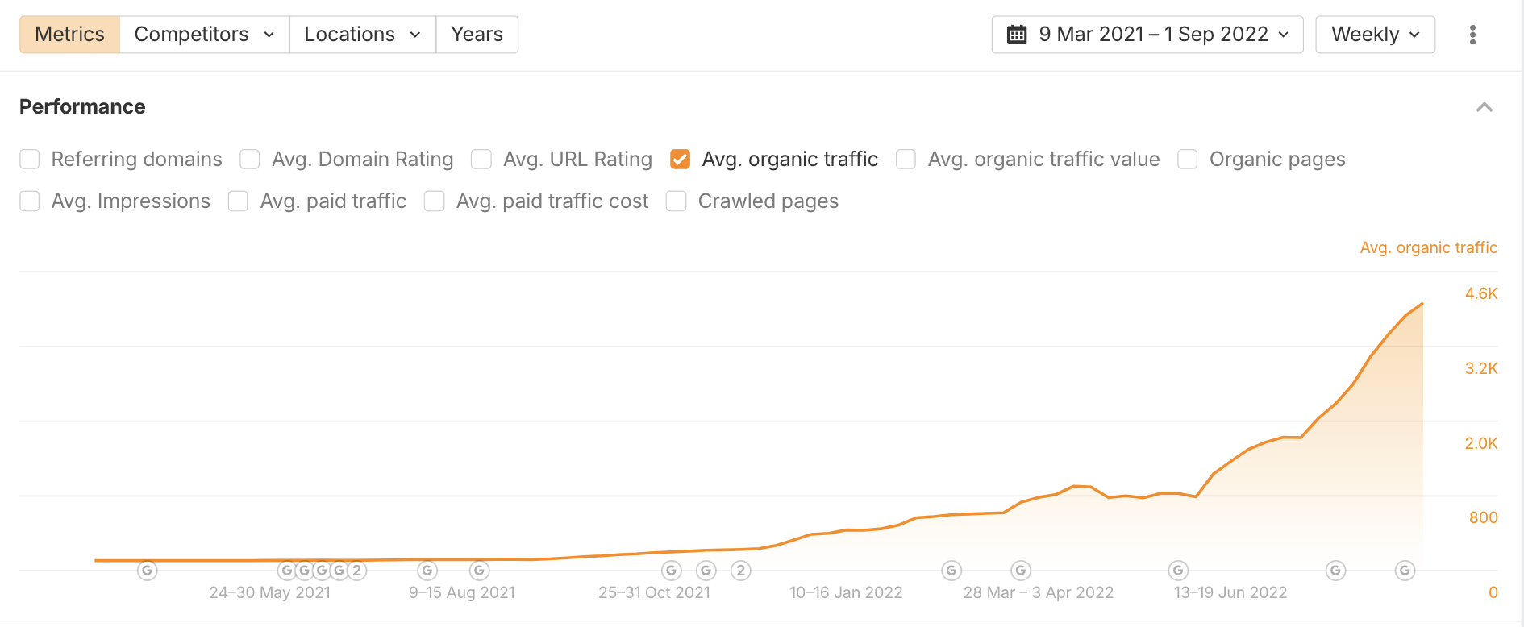Enable the Referring domains checkbox
This screenshot has width=1524, height=627.
click(x=30, y=160)
